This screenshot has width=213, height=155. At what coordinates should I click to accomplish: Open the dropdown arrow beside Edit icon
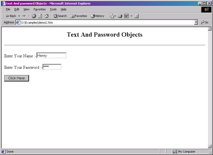coord(131,16)
